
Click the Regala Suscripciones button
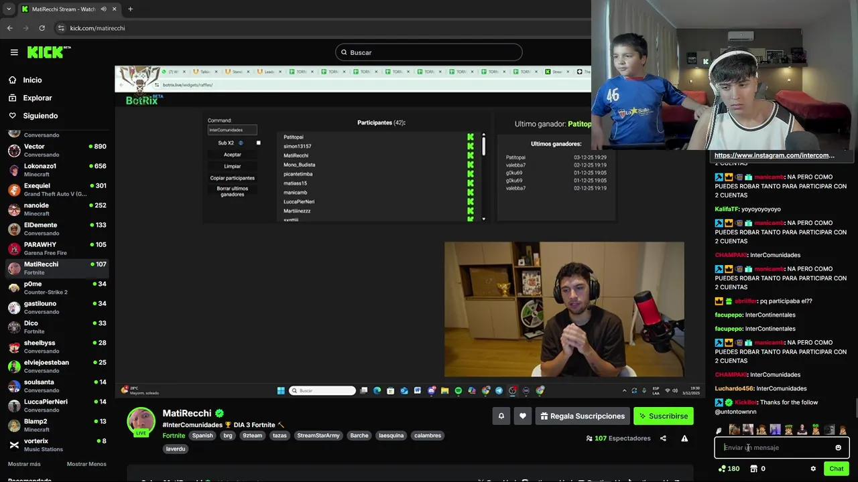click(x=583, y=416)
